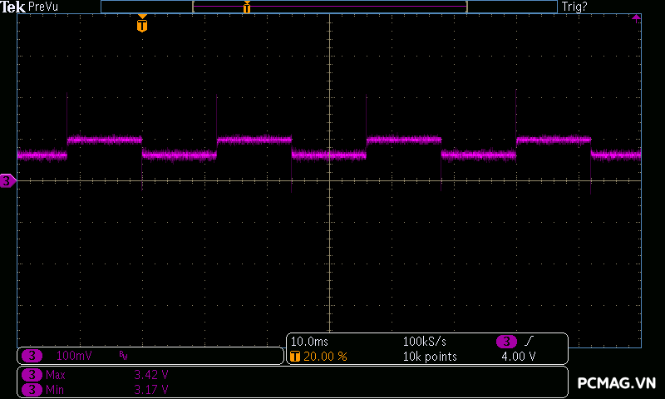Click the purple trigger level arrow

637,17
